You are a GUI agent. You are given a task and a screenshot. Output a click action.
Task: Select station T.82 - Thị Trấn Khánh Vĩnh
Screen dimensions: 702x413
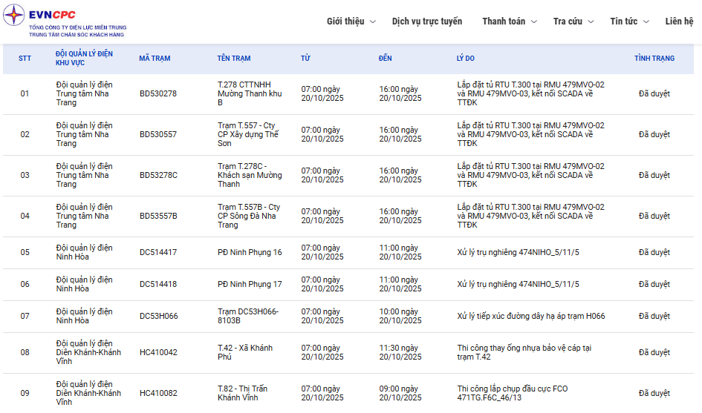coord(243,393)
